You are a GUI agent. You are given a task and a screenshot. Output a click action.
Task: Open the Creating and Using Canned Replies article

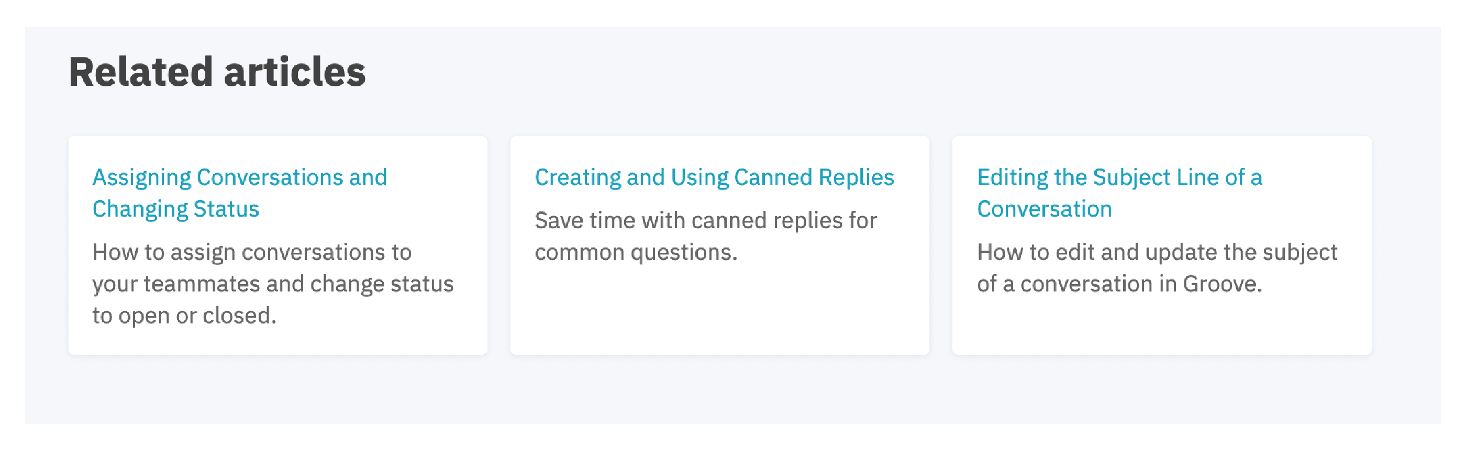(714, 177)
